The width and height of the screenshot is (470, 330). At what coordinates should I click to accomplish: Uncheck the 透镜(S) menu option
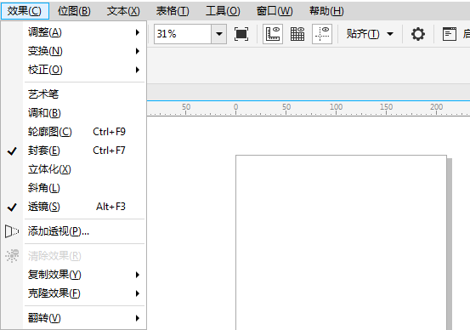[74, 207]
